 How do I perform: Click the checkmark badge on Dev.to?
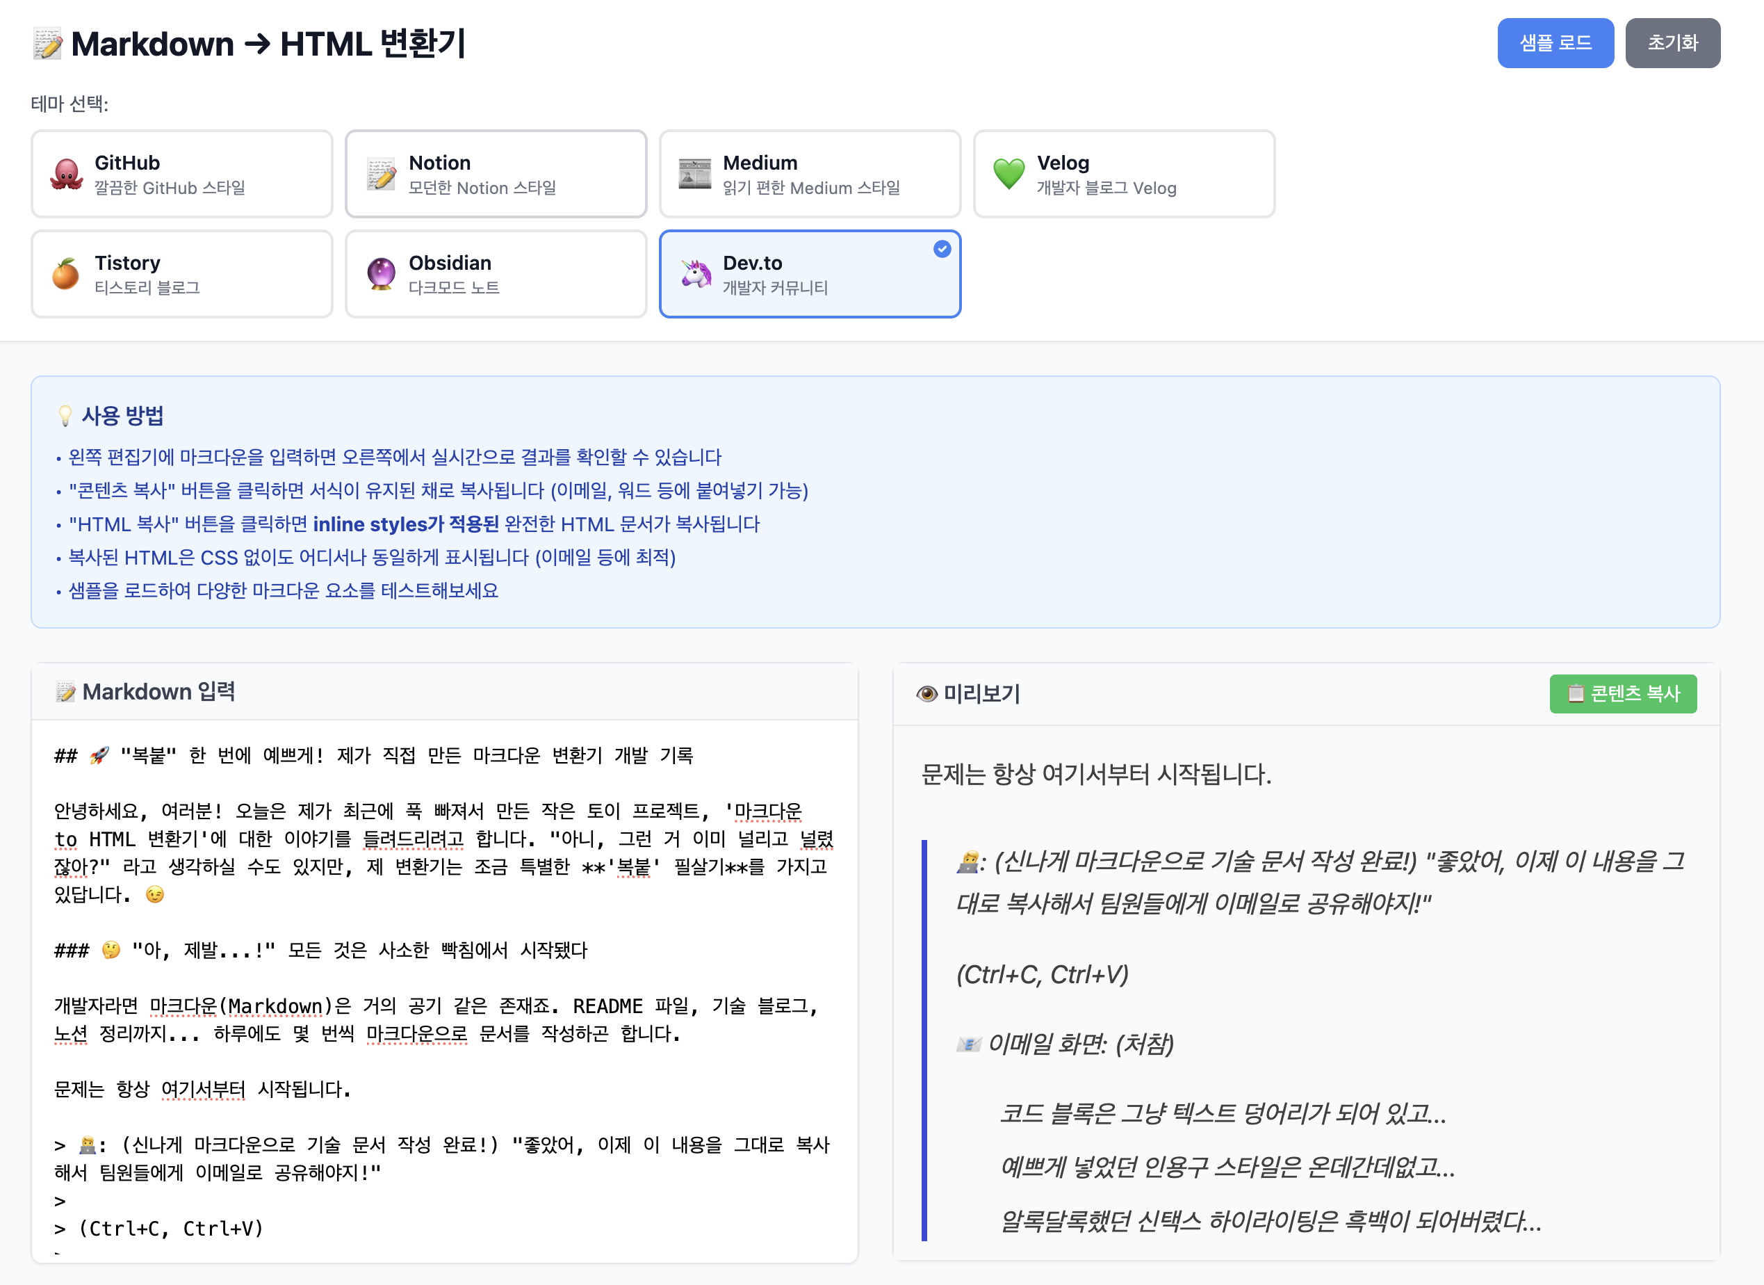click(942, 249)
